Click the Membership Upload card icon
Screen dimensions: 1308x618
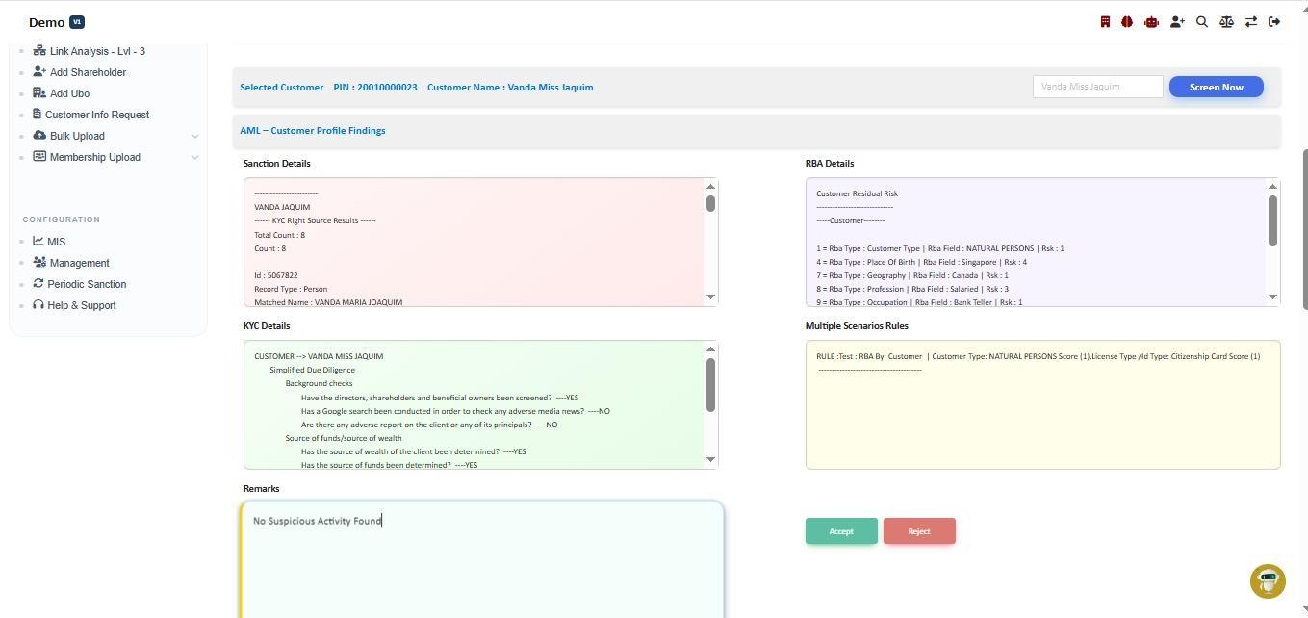[x=39, y=156]
